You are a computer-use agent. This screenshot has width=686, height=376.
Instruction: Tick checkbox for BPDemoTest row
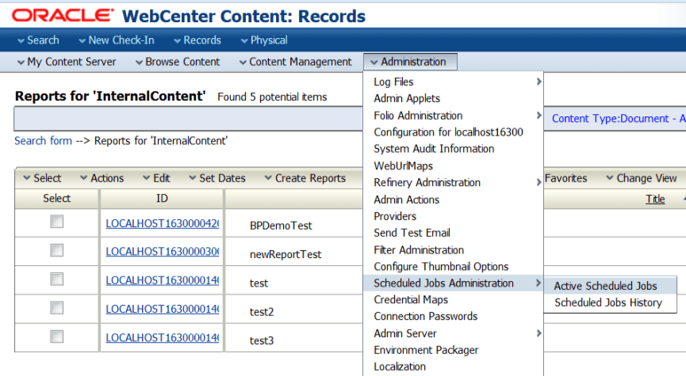[x=56, y=222]
